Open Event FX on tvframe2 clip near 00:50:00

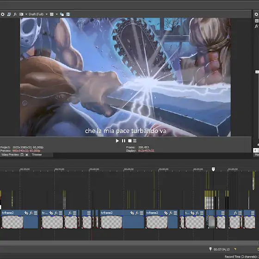pyautogui.click(x=171, y=213)
